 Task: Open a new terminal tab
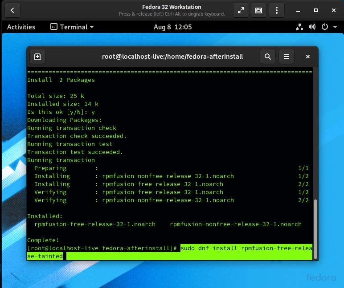coord(37,57)
